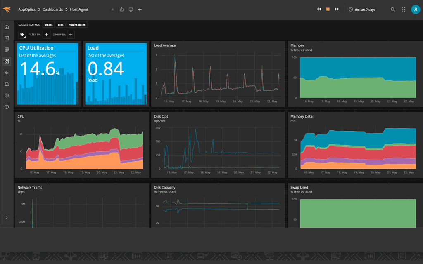Pause live updating with the orange button
The image size is (423, 264).
(328, 9)
